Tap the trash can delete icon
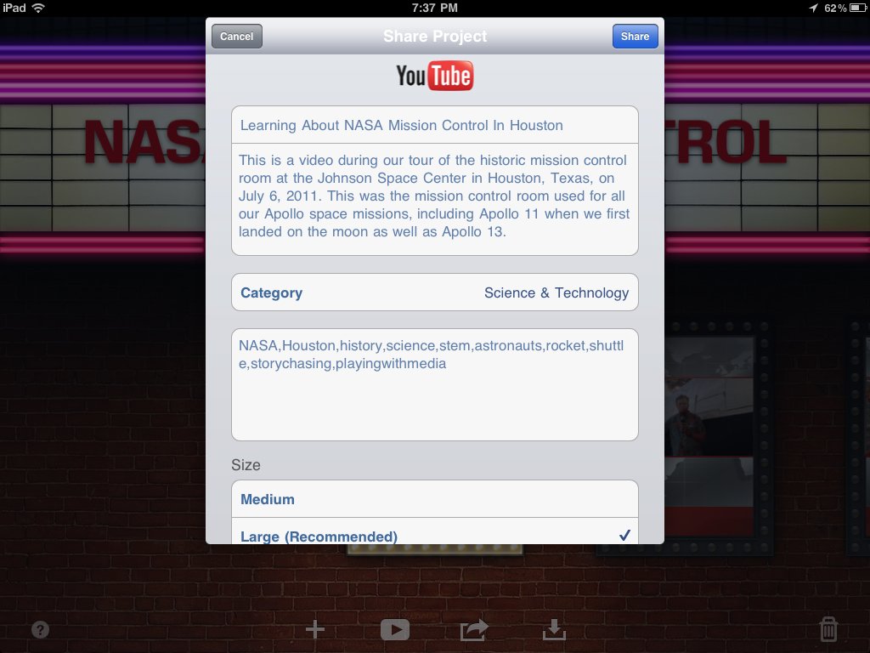 point(828,629)
